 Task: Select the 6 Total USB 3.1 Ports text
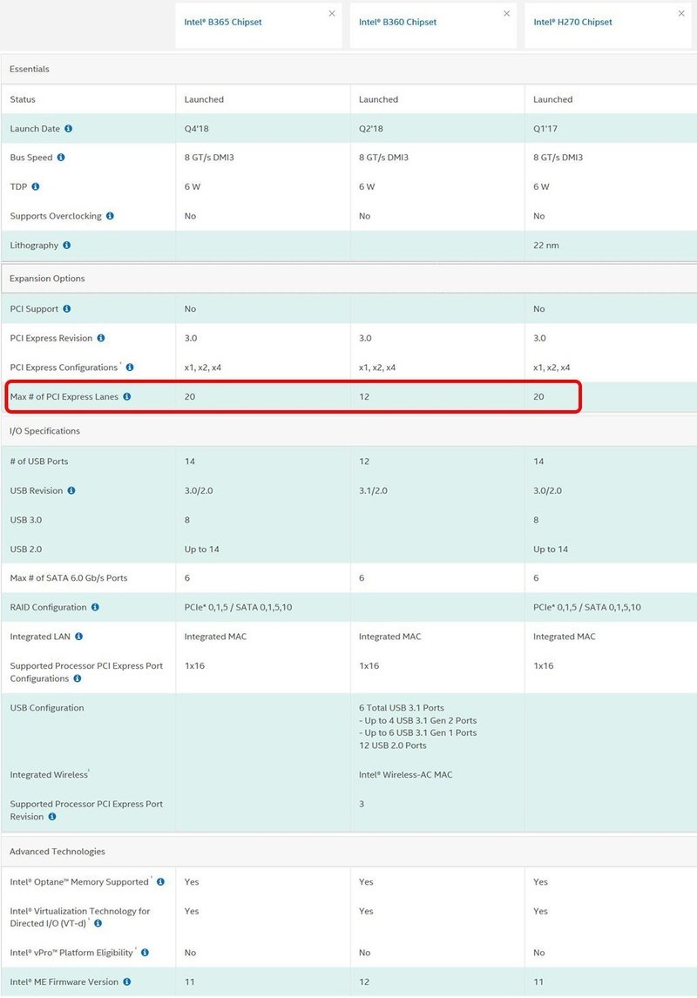[402, 708]
